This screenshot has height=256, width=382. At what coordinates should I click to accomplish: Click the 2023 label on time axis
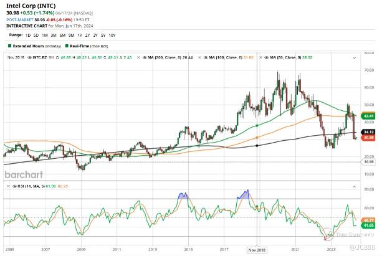pos(331,249)
